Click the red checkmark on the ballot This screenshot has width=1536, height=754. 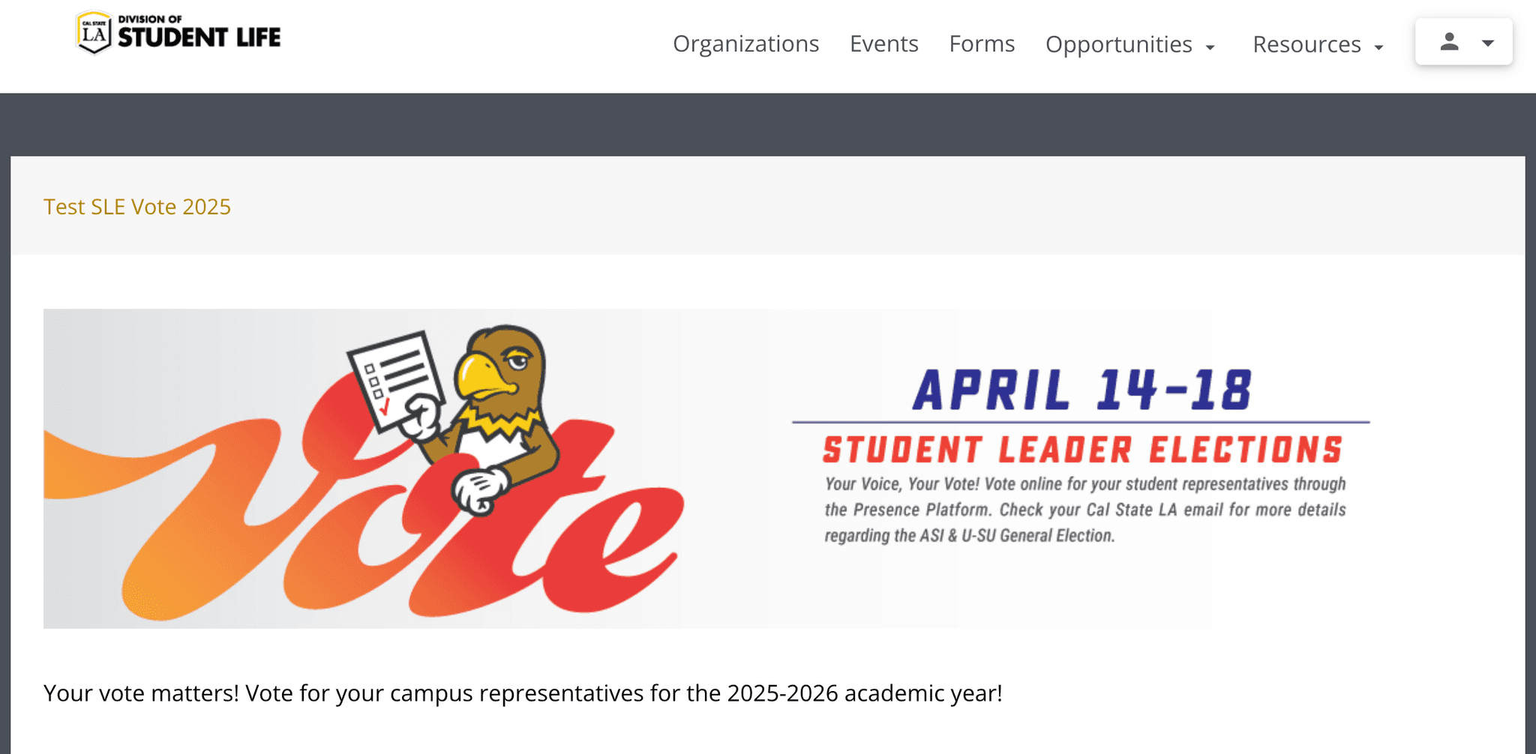click(385, 408)
